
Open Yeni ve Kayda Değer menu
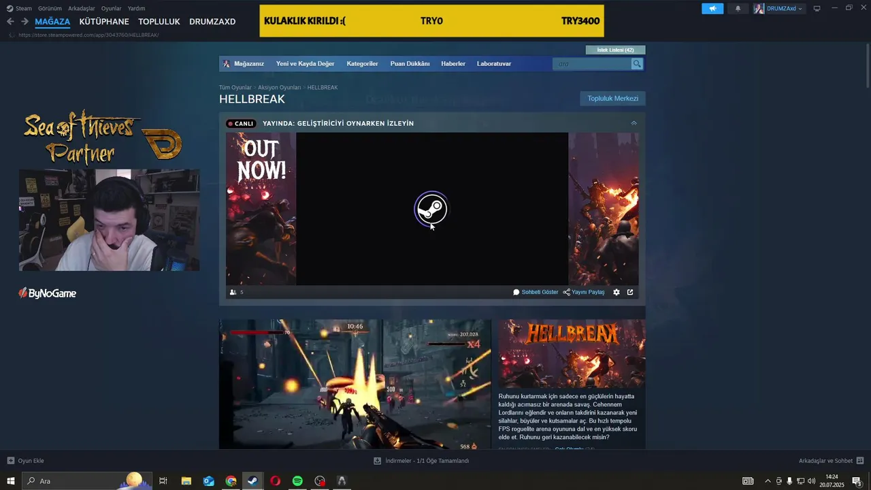point(305,64)
